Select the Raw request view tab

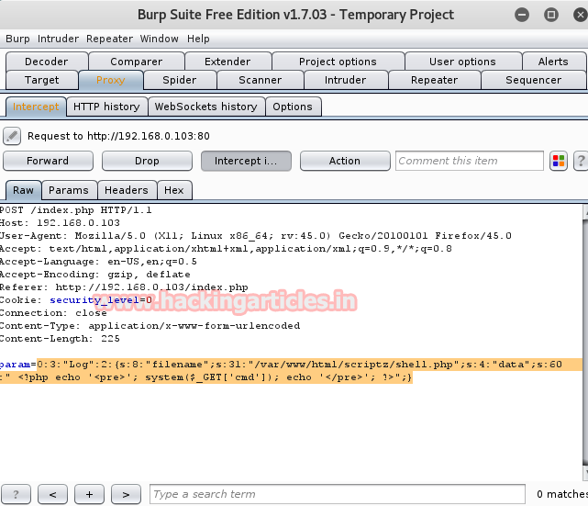tap(23, 190)
